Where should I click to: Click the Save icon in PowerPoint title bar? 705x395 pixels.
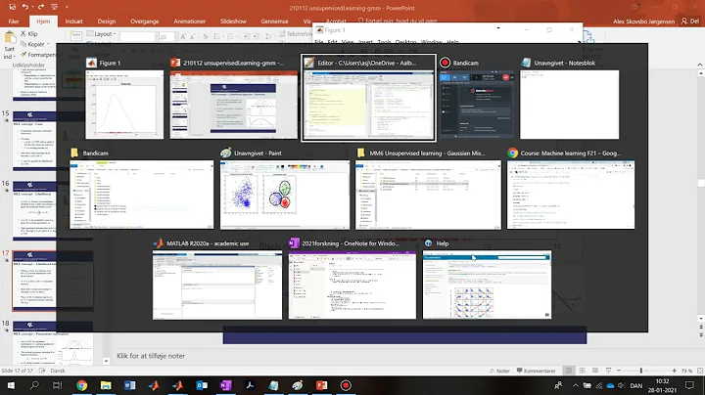click(12, 7)
